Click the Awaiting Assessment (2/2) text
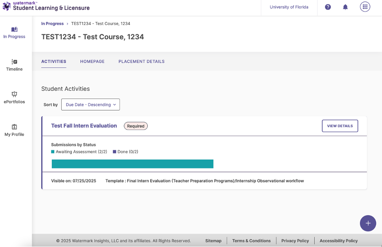Viewport: 382px width, 247px height. (x=81, y=152)
